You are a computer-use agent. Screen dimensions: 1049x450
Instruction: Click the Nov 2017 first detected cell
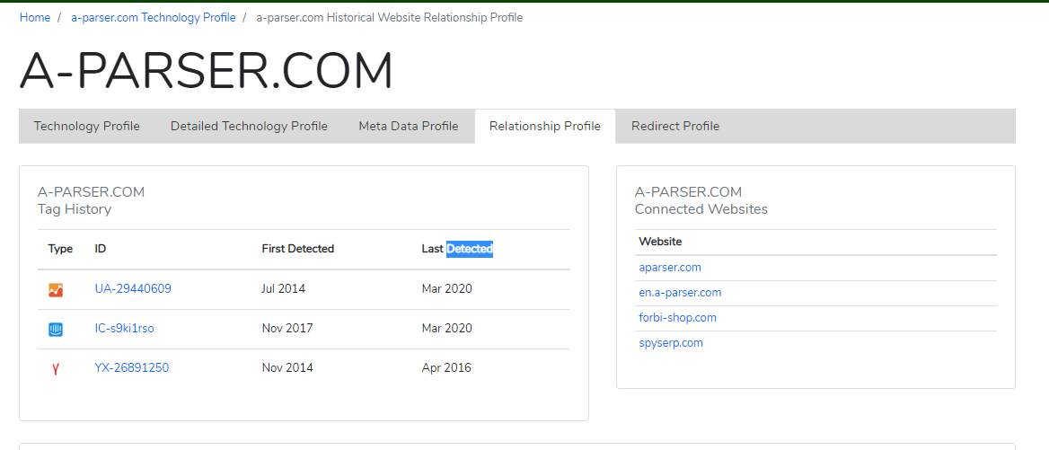point(287,329)
